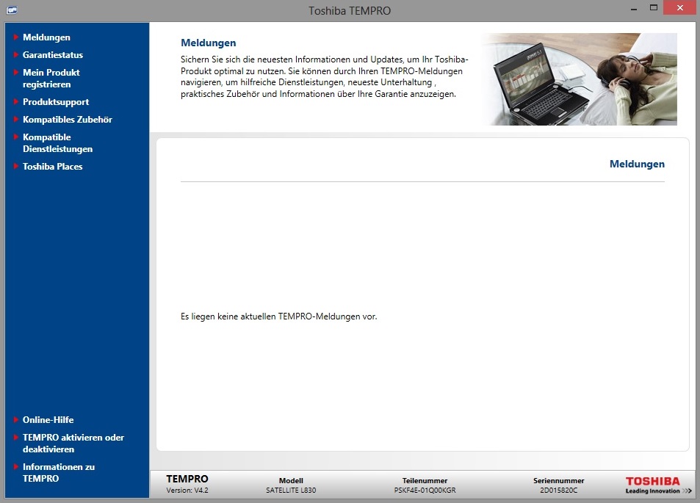Screen dimensions: 700x503
Task: Click the red arrow beside Meldungen
Action: click(x=16, y=37)
